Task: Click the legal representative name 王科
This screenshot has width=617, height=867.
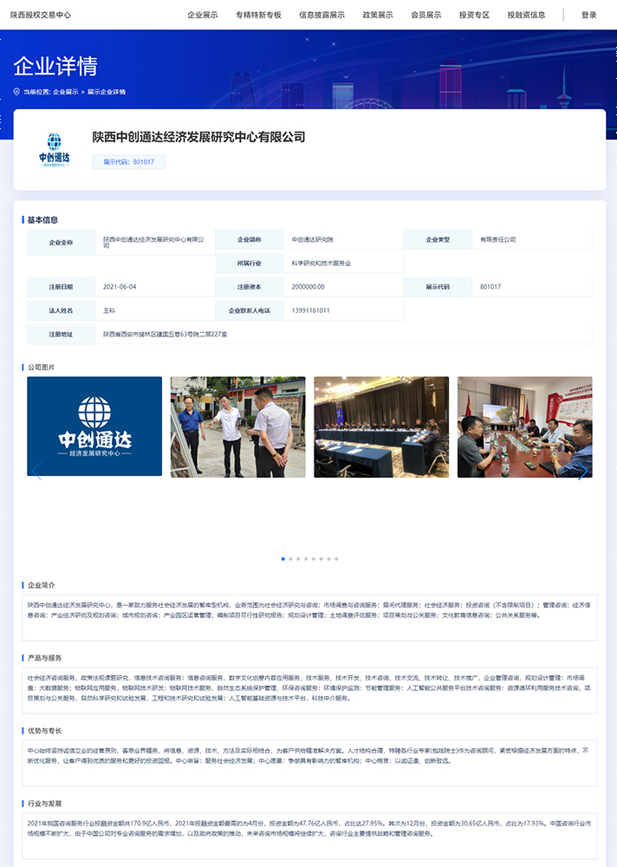Action: [x=109, y=310]
